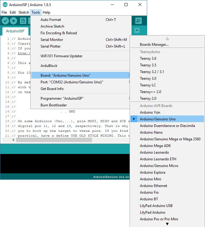The height and width of the screenshot is (227, 205).
Task: Select Arduino Pro or Pro Mini
Action: [167, 219]
